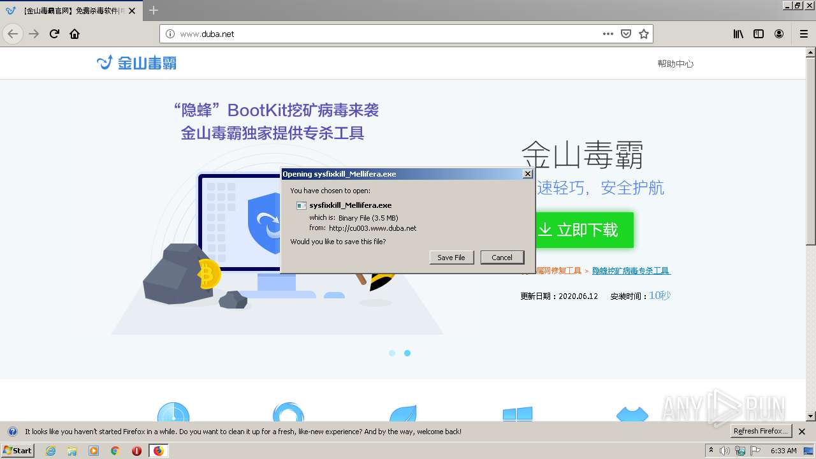Click the taskbar clock 6:33 AM

783,451
